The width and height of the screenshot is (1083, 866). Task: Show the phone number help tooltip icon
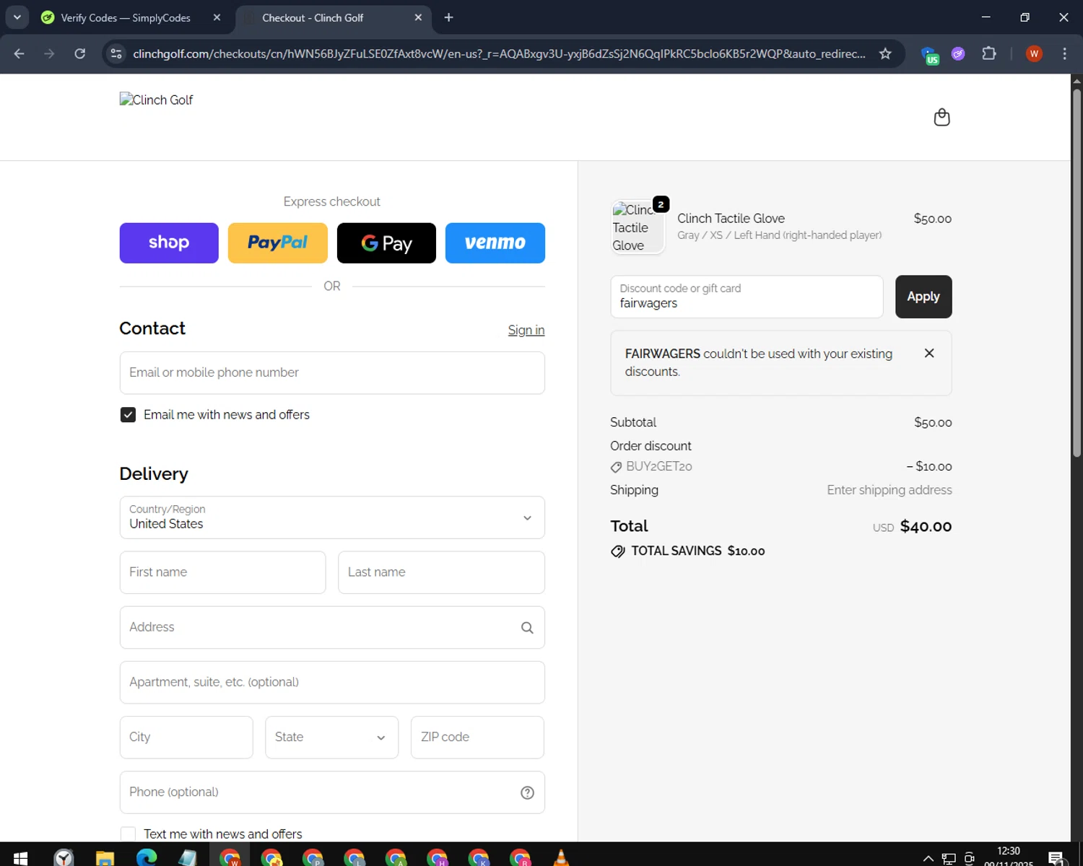[x=527, y=792]
